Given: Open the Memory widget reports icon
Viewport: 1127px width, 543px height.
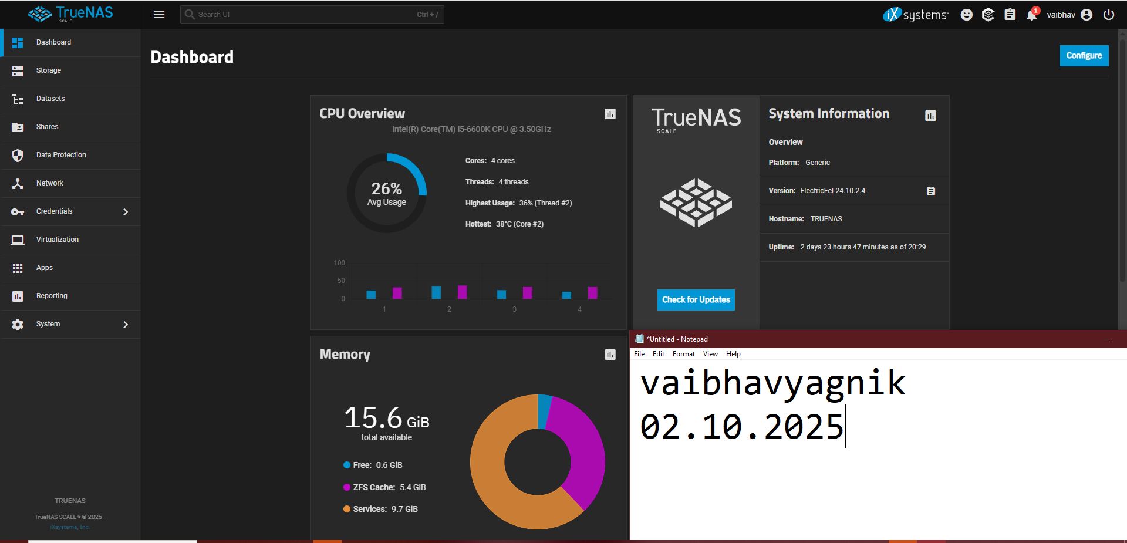Looking at the screenshot, I should [x=610, y=355].
